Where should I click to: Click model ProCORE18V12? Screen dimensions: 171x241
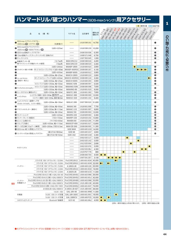pyautogui.click(x=72, y=160)
